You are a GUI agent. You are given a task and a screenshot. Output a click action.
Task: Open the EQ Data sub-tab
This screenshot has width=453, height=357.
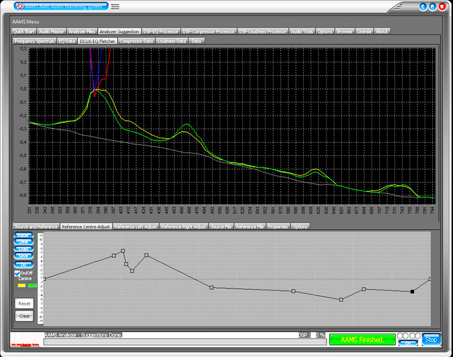coord(67,41)
